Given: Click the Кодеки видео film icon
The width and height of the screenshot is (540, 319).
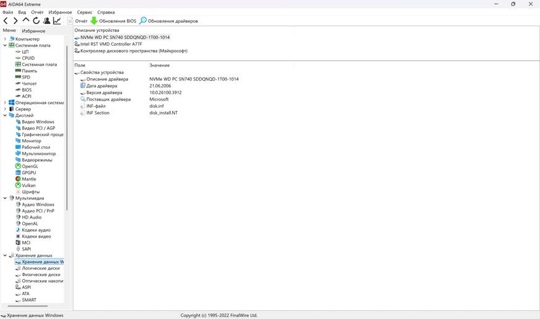Looking at the screenshot, I should click(x=18, y=236).
